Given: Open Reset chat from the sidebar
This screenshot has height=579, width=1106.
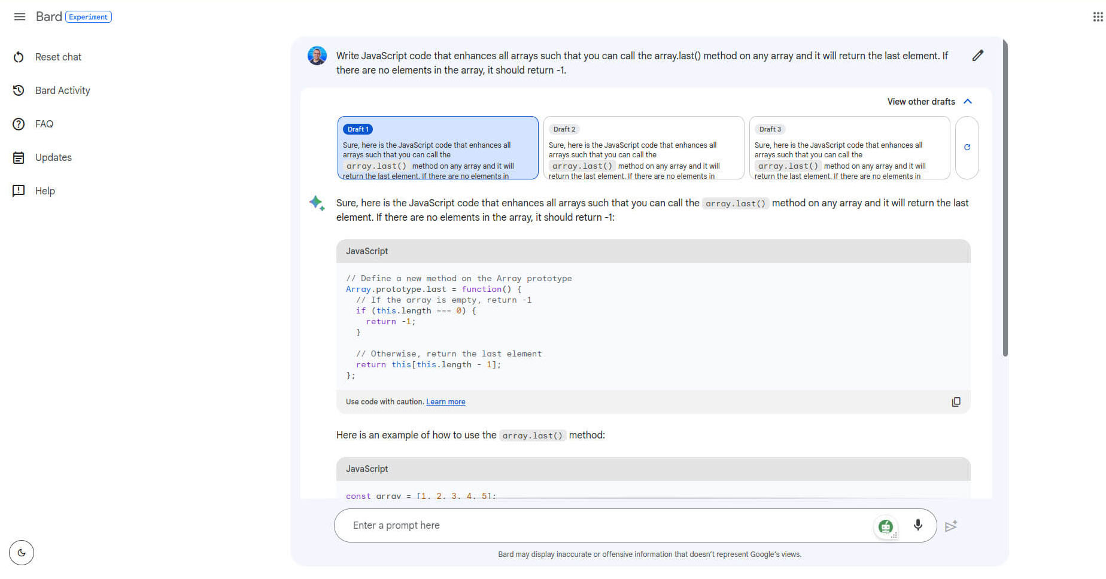Looking at the screenshot, I should pos(58,57).
